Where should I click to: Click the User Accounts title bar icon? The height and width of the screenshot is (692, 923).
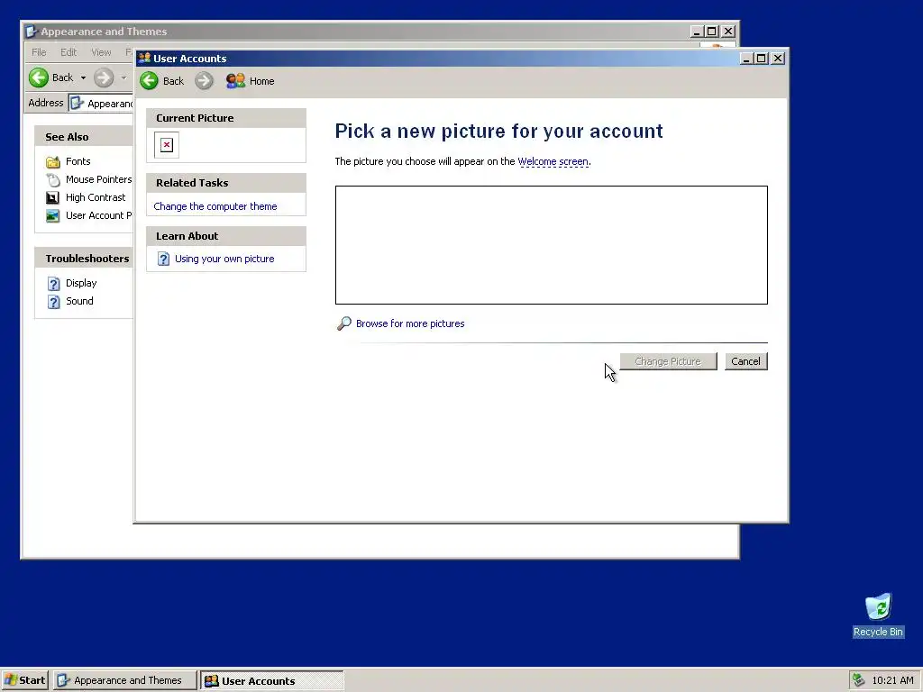click(144, 58)
